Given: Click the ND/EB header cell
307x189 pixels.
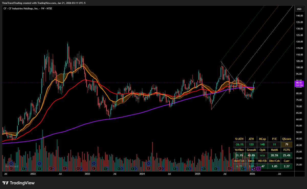Looking at the screenshot, I should pyautogui.click(x=262, y=161).
